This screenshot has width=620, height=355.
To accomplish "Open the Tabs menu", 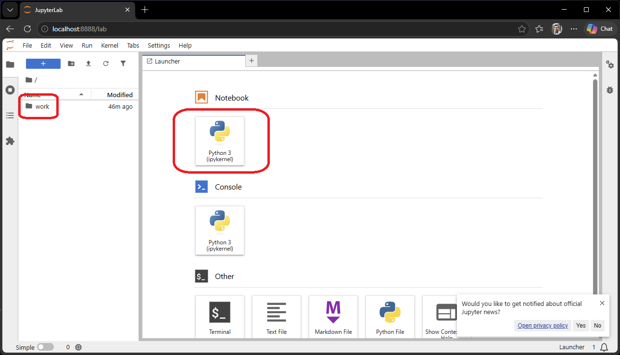I will pyautogui.click(x=133, y=45).
